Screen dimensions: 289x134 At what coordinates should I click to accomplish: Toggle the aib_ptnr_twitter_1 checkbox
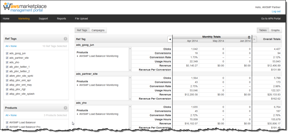click(x=7, y=67)
